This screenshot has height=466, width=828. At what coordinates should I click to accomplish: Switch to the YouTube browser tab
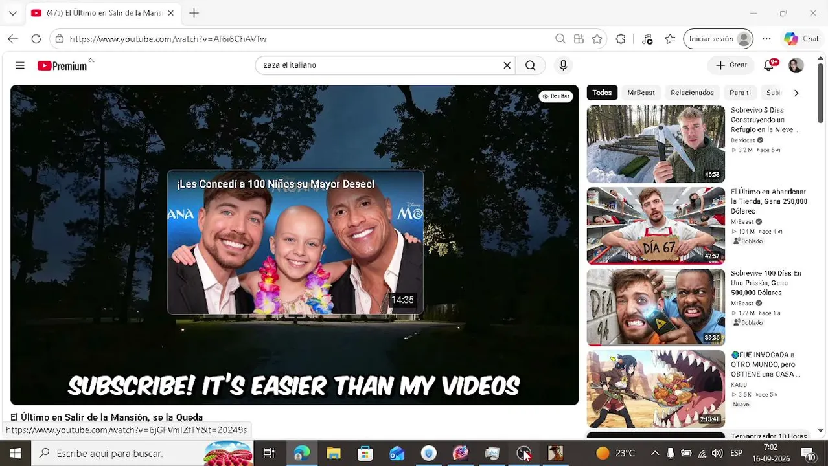pos(104,13)
